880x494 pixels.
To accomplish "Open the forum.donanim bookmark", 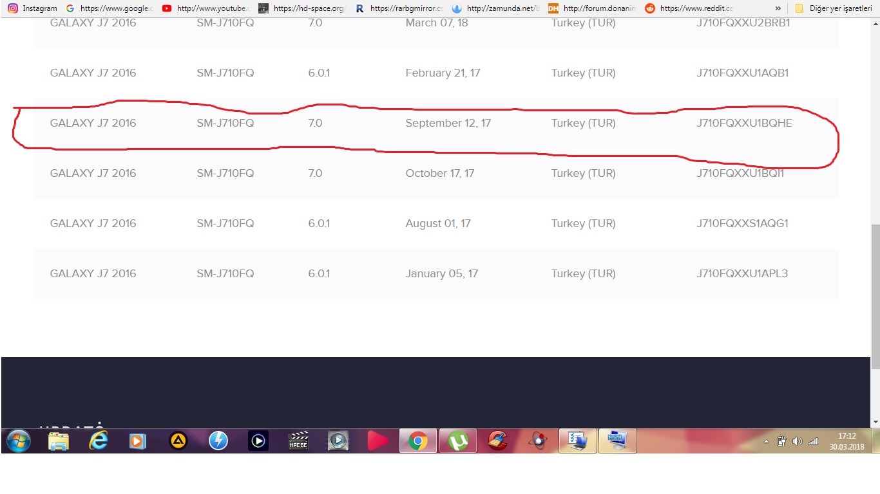I will click(593, 8).
